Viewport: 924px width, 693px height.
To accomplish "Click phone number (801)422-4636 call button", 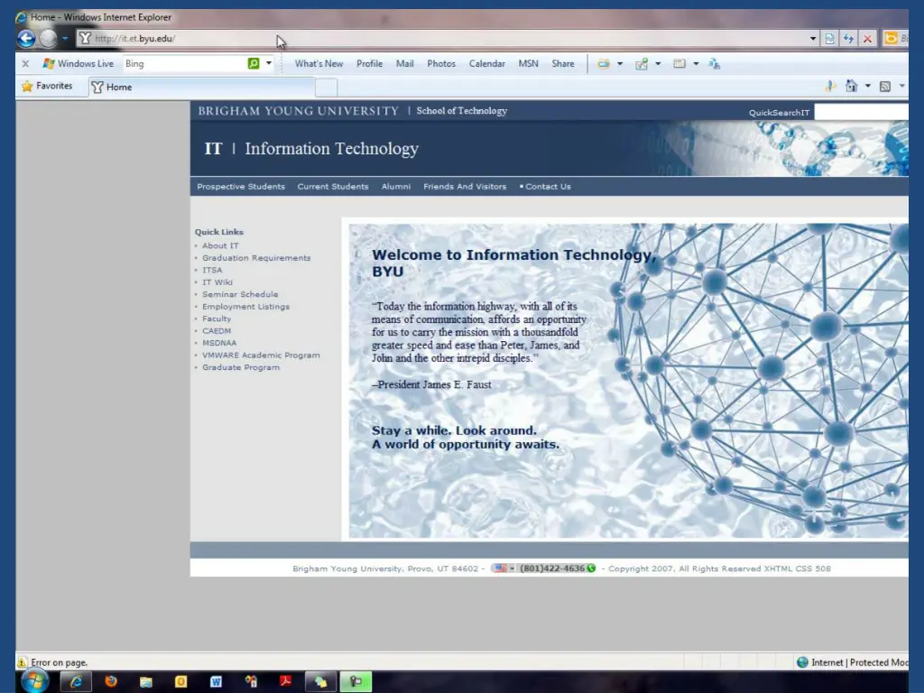I will pos(558,568).
